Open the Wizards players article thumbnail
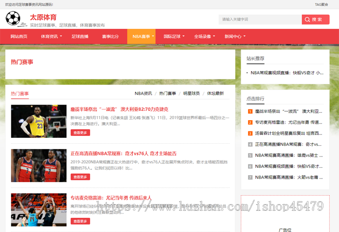The width and height of the screenshot is (339, 232). click(x=39, y=165)
